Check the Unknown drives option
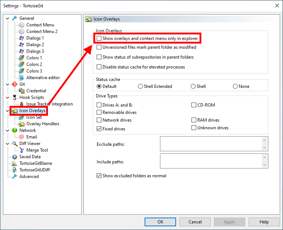Image resolution: width=283 pixels, height=230 pixels. (194, 128)
